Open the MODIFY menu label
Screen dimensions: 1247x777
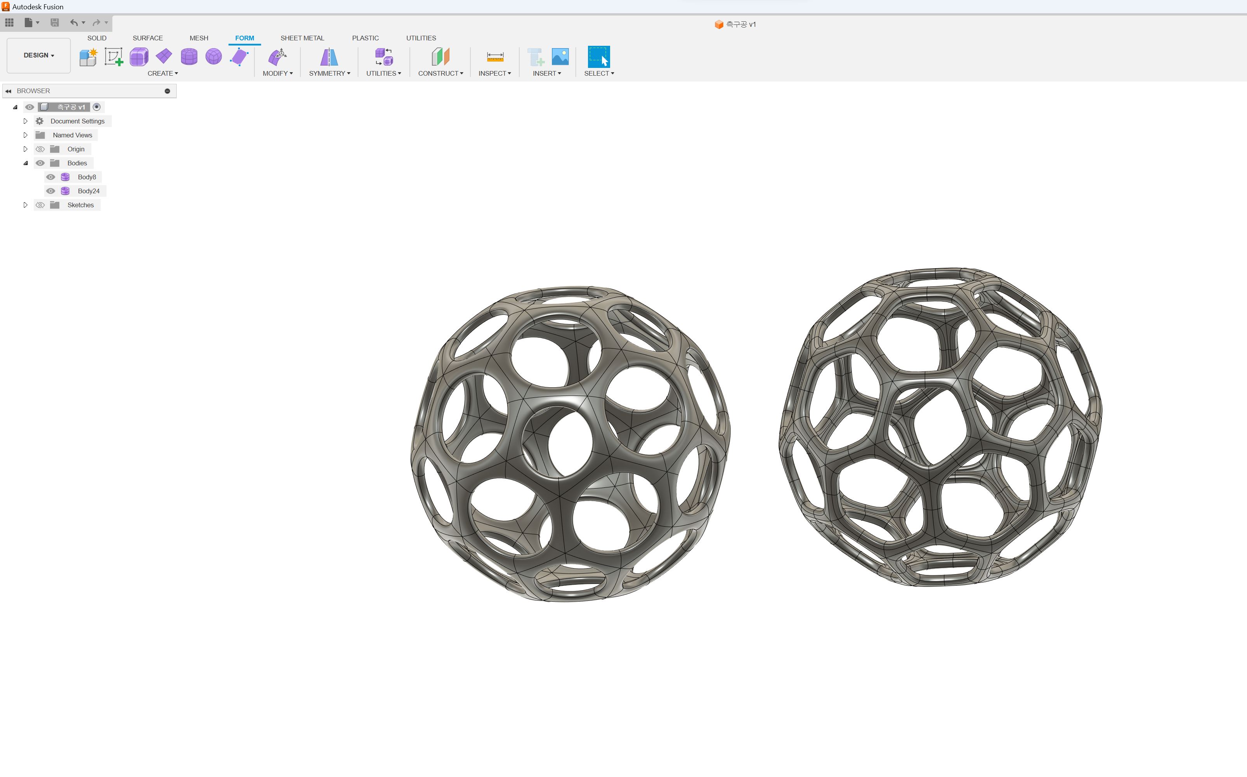(x=277, y=73)
